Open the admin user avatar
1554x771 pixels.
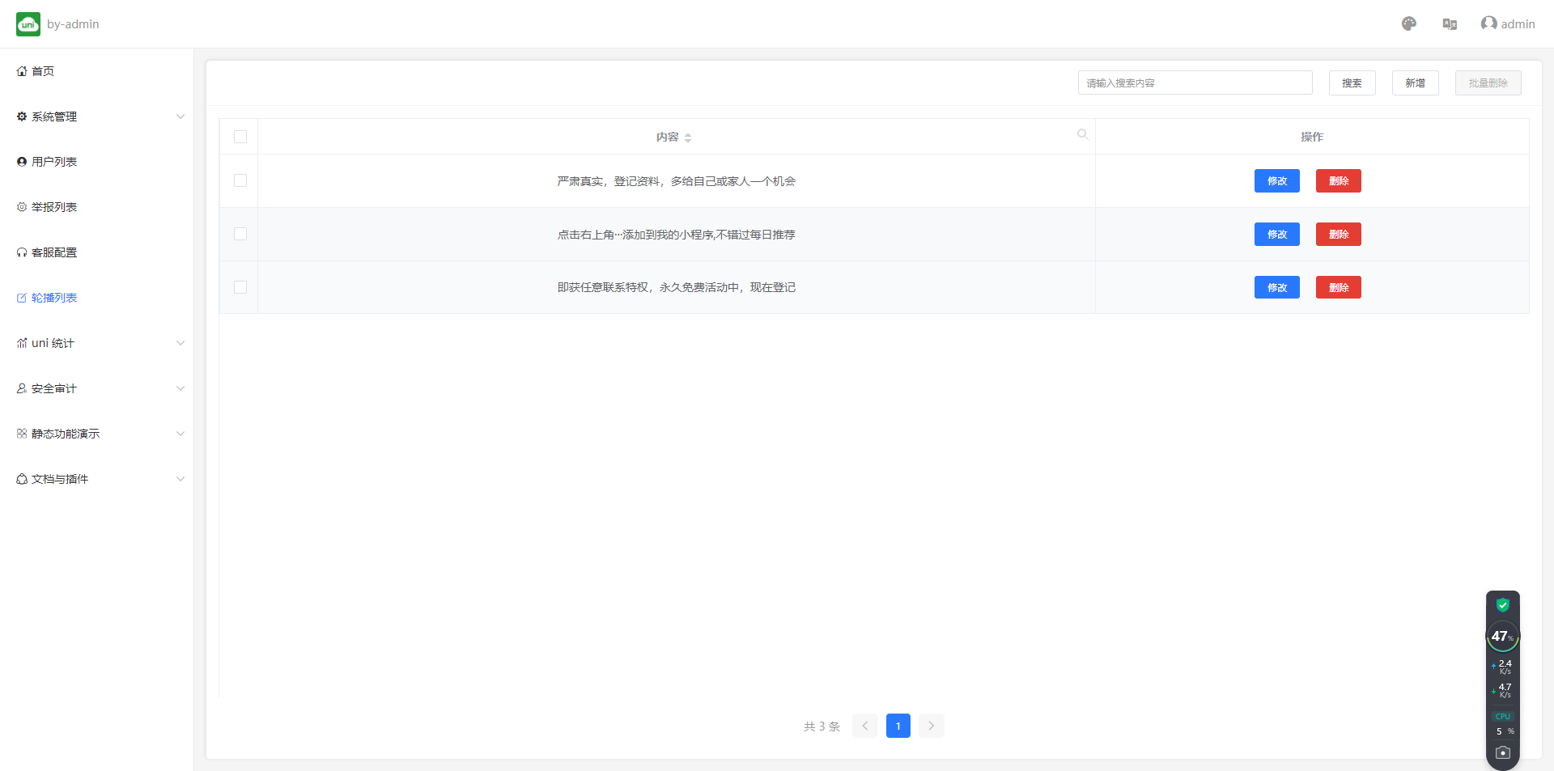tap(1488, 23)
